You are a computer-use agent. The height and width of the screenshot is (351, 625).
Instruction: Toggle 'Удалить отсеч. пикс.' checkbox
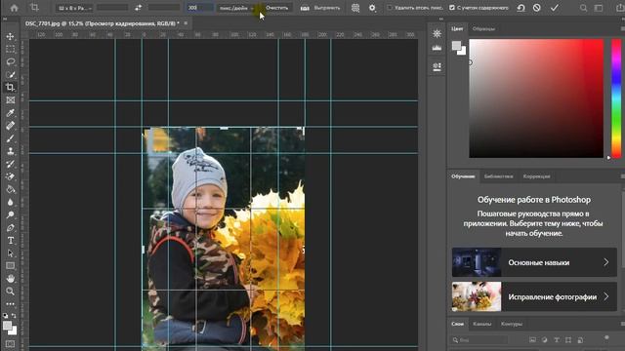(390, 8)
